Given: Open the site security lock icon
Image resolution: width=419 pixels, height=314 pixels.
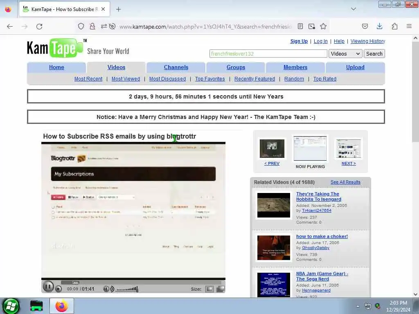Looking at the screenshot, I should tap(92, 26).
